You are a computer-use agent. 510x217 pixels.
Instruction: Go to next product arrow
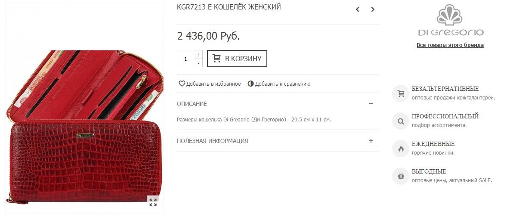coord(373,9)
